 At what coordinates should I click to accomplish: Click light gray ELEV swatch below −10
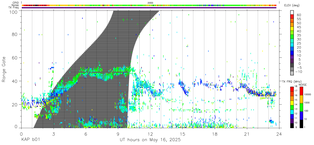(292, 73)
